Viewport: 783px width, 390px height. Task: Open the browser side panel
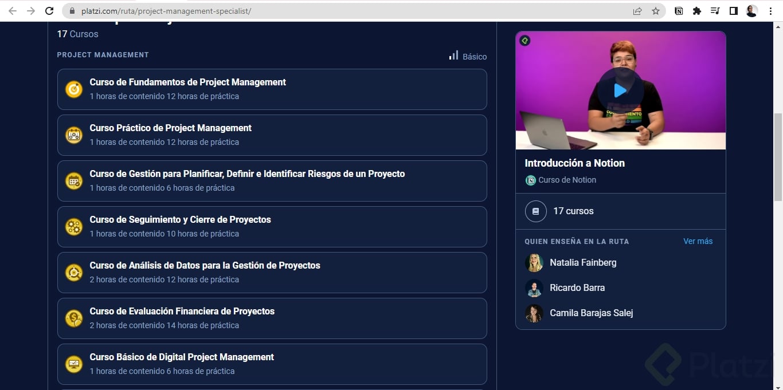pyautogui.click(x=734, y=10)
